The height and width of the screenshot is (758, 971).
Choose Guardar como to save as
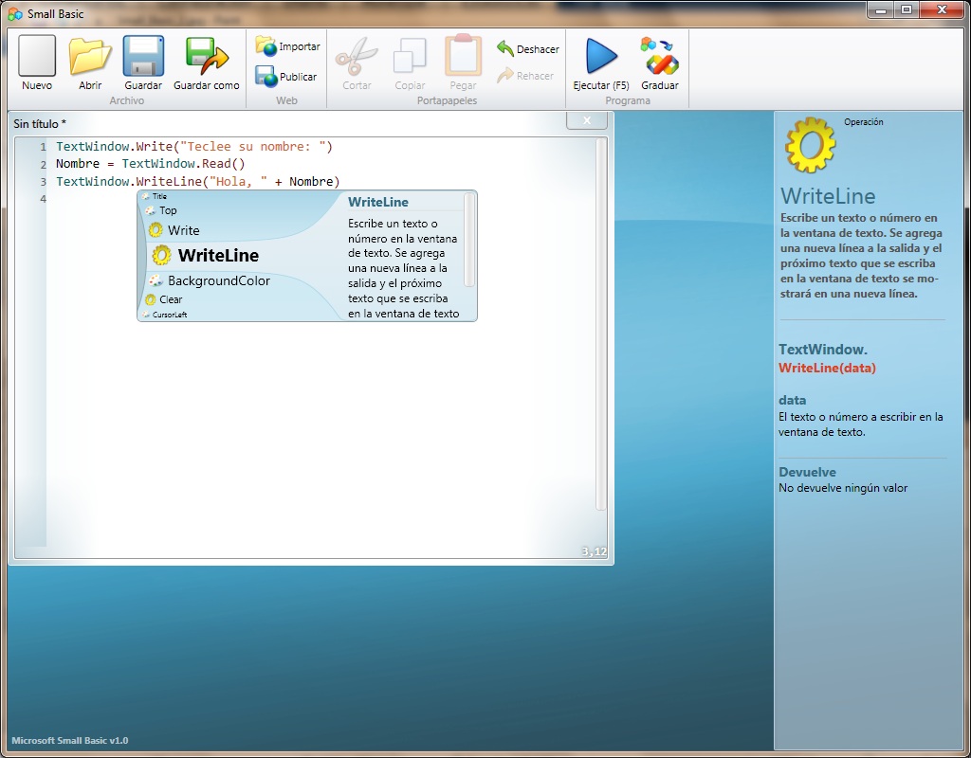207,56
